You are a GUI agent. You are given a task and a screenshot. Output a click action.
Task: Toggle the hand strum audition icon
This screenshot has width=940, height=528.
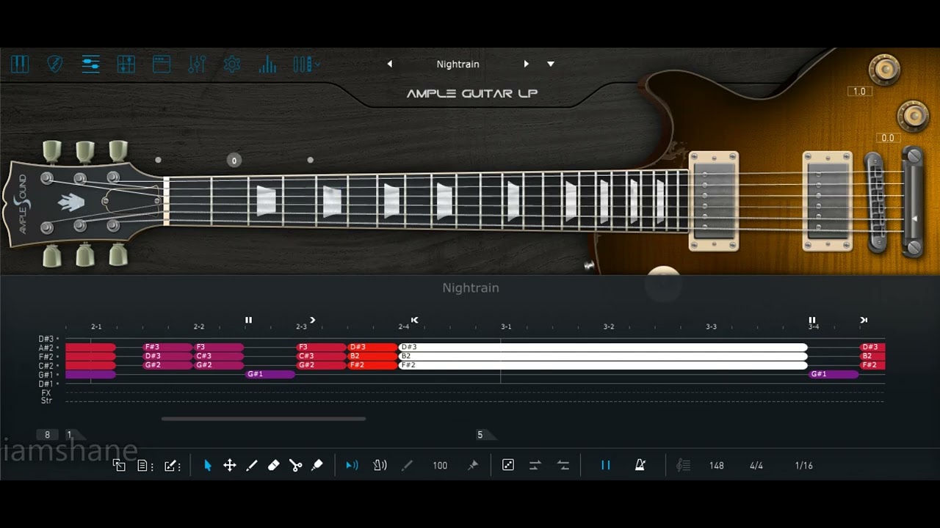coord(380,465)
